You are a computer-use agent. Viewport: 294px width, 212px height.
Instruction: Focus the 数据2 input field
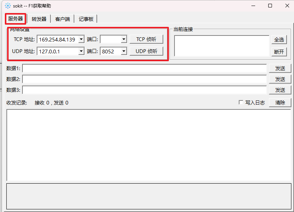(144, 79)
